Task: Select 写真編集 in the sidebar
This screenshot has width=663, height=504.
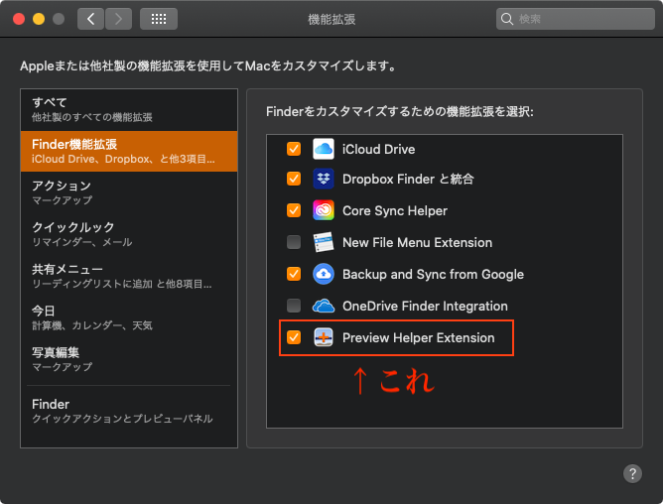Action: coord(129,359)
